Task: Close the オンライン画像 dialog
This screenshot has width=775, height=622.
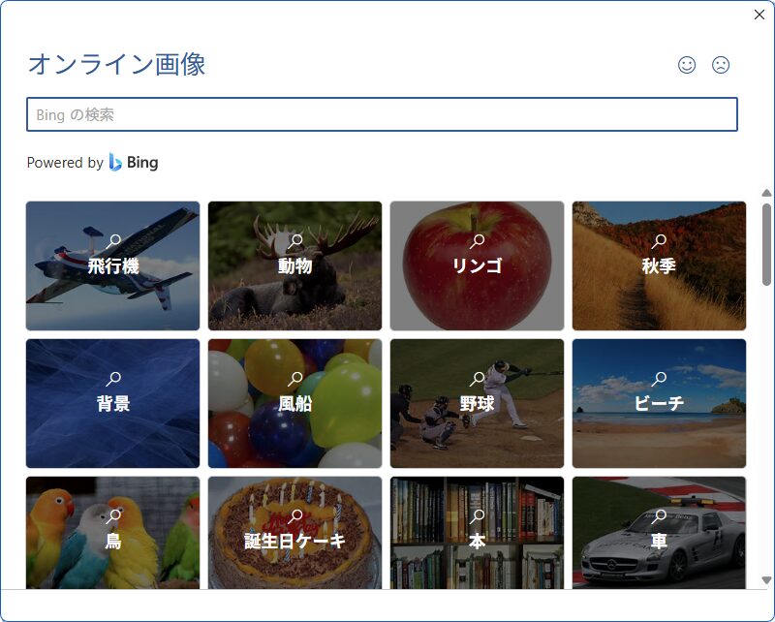Action: 759,15
